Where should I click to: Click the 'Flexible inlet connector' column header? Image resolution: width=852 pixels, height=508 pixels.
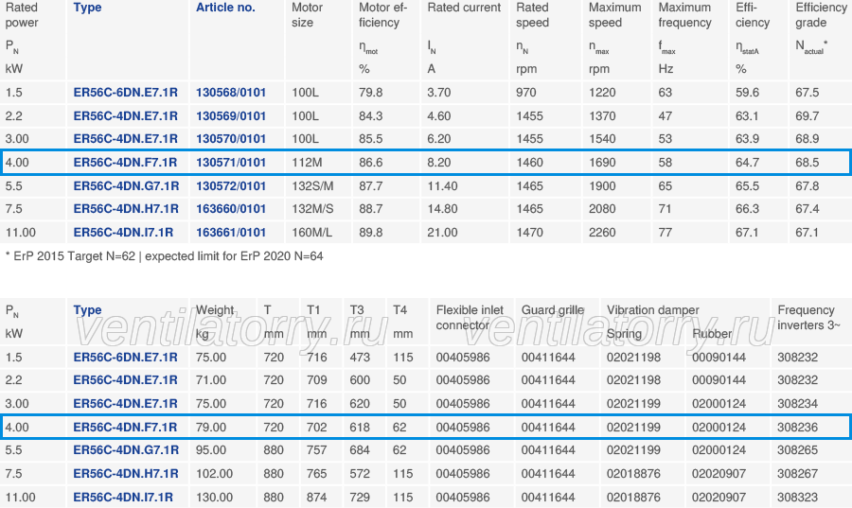tap(470, 318)
